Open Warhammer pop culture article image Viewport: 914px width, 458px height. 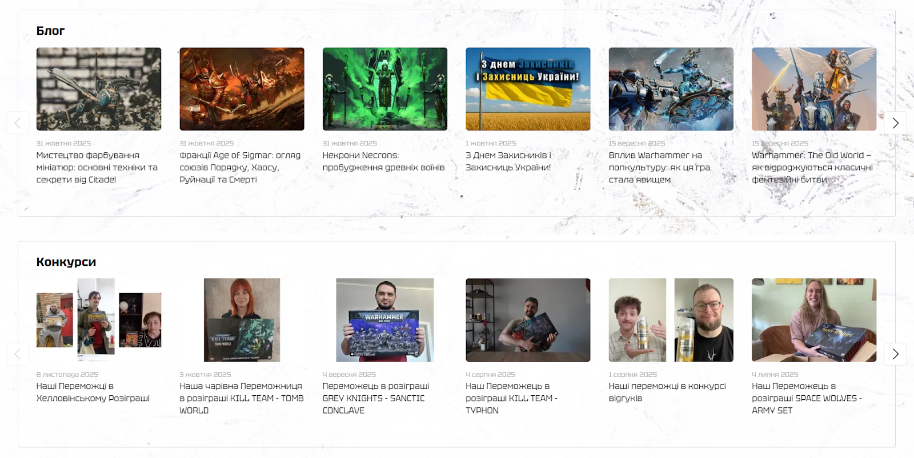point(671,89)
